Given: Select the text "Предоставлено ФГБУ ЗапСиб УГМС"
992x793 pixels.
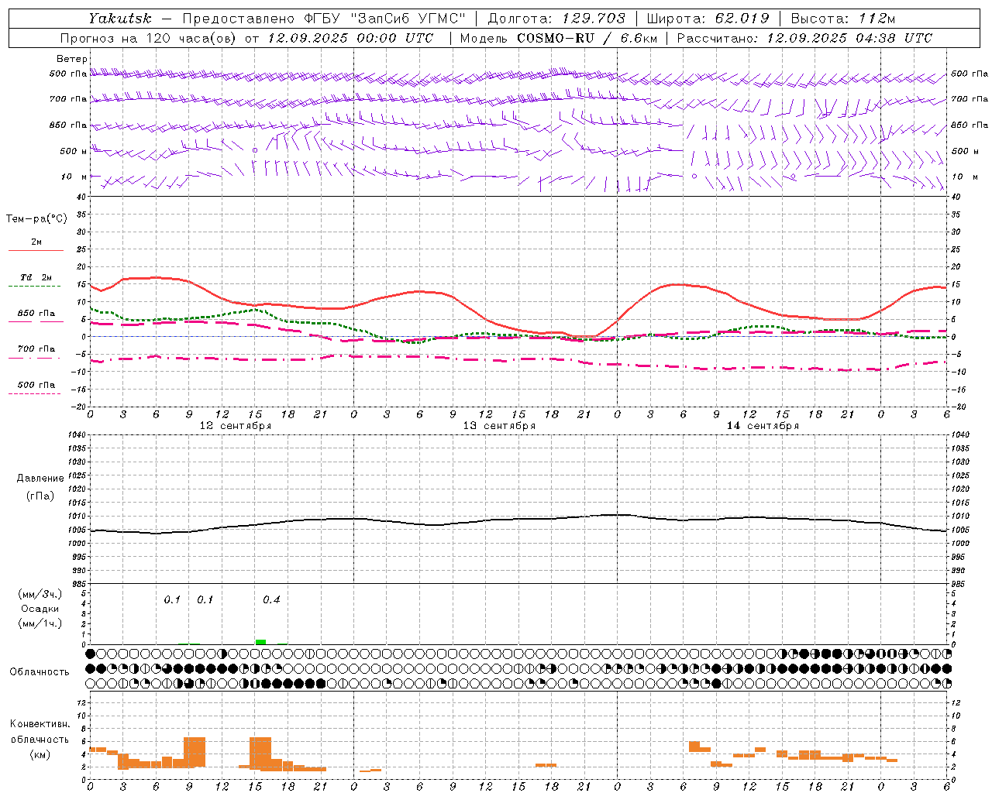Looking at the screenshot, I should click(x=325, y=19).
